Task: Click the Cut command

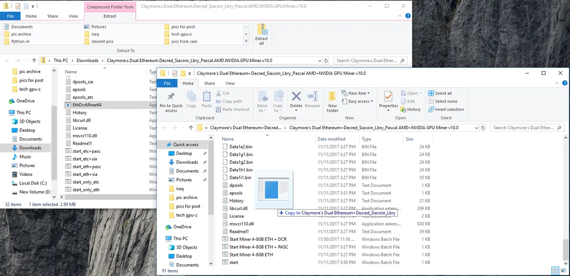Action: click(223, 93)
